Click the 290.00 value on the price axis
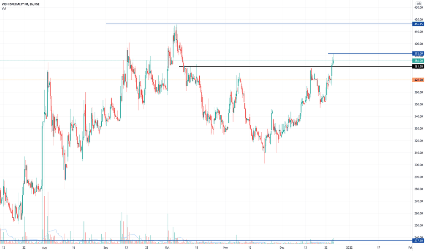Viewport: 425px width, 251px height. 419,177
